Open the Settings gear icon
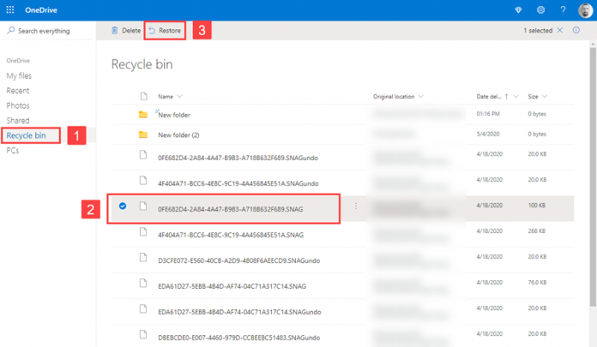Screen dimensions: 597x347 click(541, 9)
